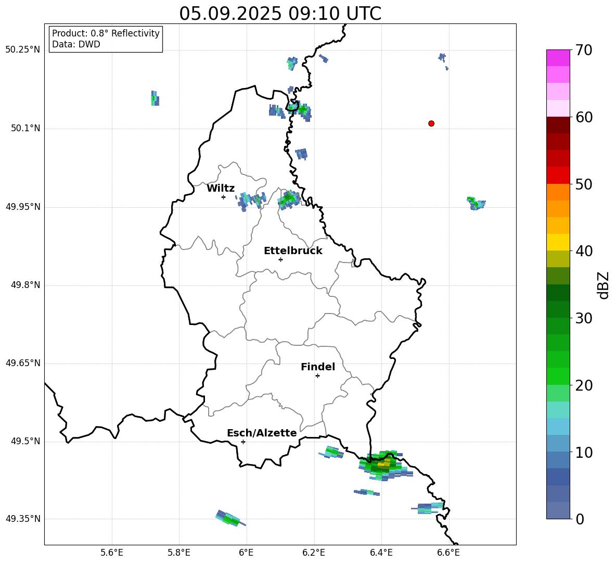The height and width of the screenshot is (563, 616).
Task: Click the 49.65°N latitude label
Action: [x=23, y=363]
